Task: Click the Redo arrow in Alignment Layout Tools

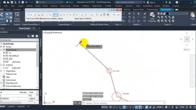Action: click(x=118, y=15)
